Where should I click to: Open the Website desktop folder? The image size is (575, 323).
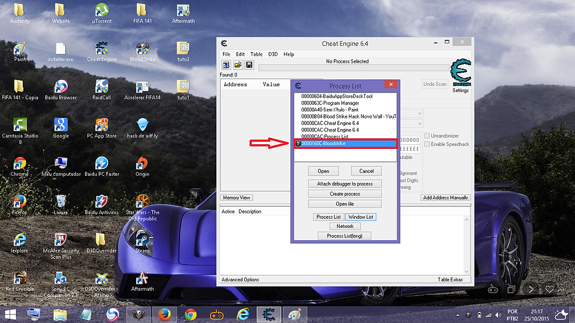pyautogui.click(x=60, y=13)
